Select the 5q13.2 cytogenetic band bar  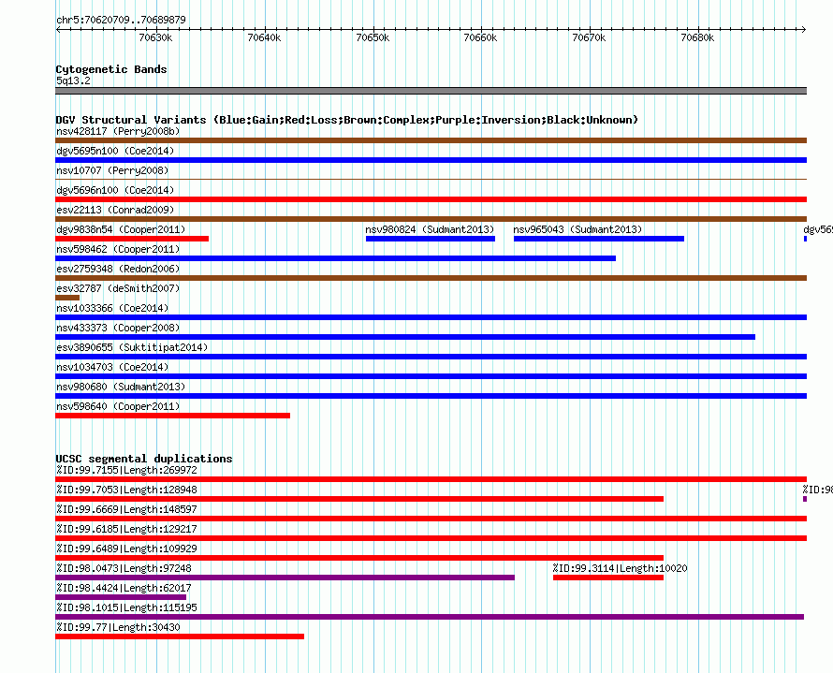(x=431, y=91)
